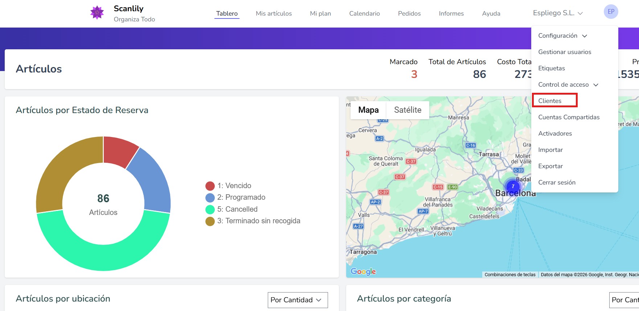
Task: Click the Total de Artículos value 86
Action: click(479, 74)
